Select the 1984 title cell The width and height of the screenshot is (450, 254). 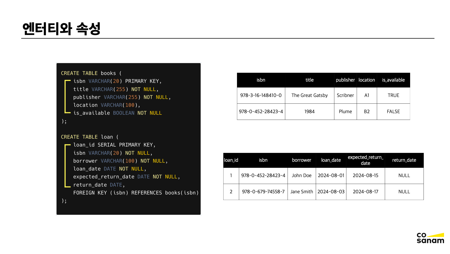pos(309,112)
